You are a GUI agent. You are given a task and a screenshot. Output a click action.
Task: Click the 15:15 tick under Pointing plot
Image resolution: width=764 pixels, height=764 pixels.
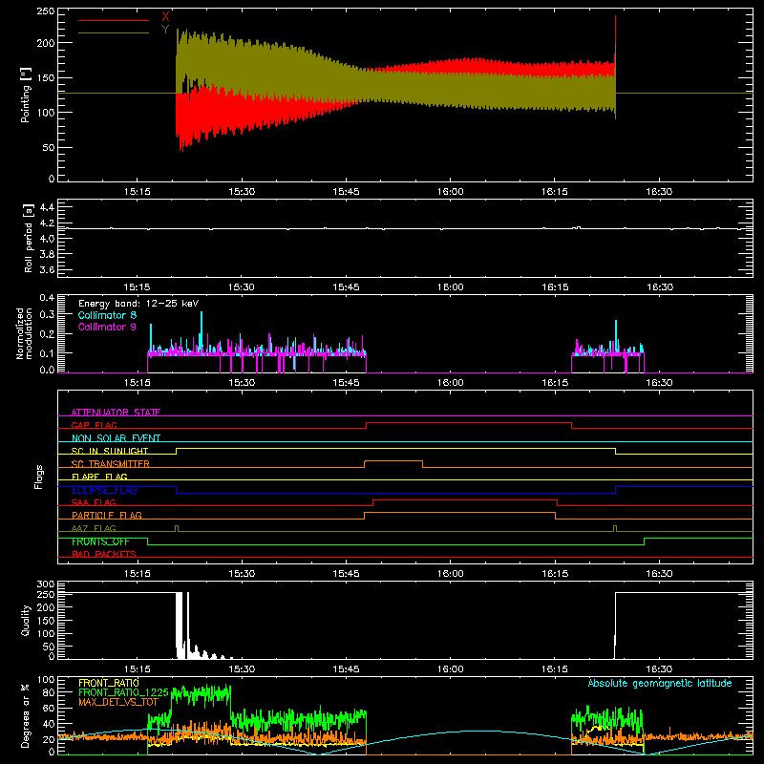[137, 192]
